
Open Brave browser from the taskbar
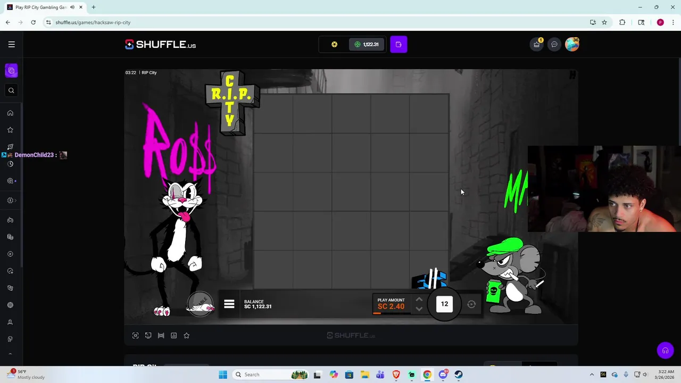point(396,374)
